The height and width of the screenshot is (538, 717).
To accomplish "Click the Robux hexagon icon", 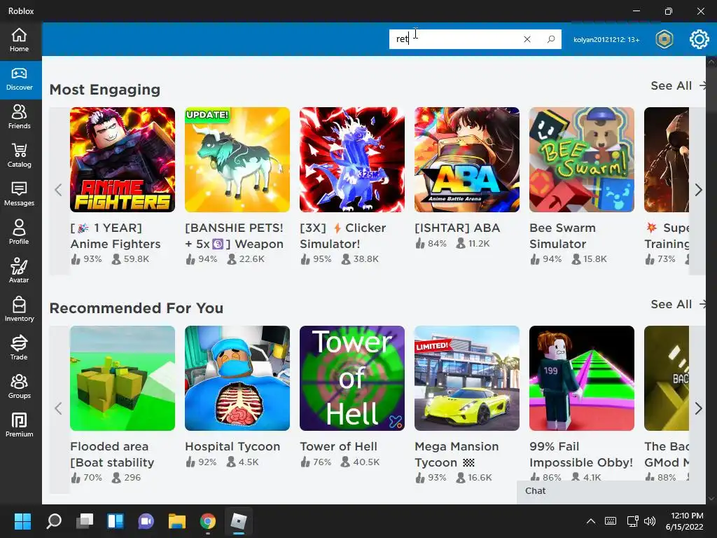I will click(664, 39).
